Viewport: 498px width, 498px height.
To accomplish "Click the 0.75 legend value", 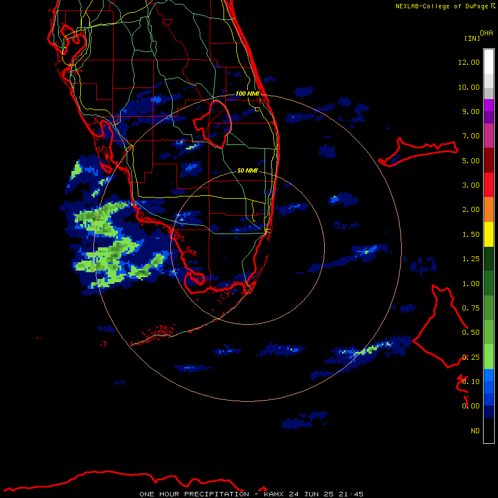I will 471,308.
